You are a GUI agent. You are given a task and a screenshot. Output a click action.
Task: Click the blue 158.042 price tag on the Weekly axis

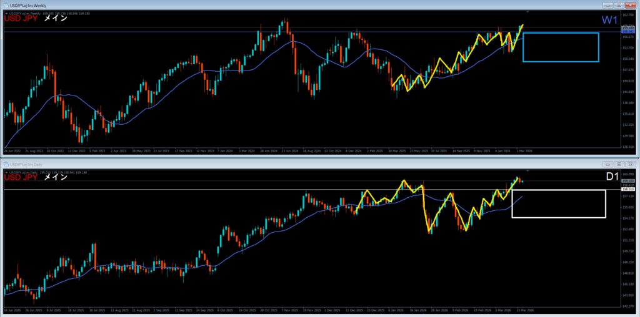point(627,31)
